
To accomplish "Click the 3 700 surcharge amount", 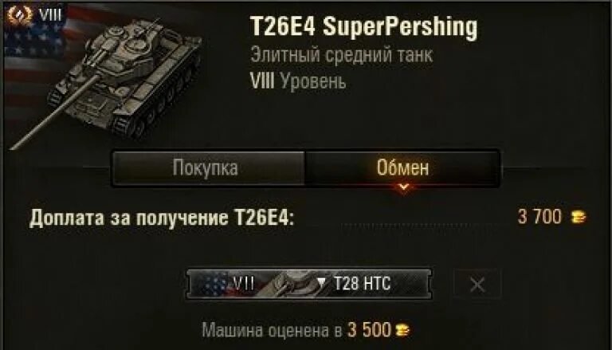I will pos(539,216).
